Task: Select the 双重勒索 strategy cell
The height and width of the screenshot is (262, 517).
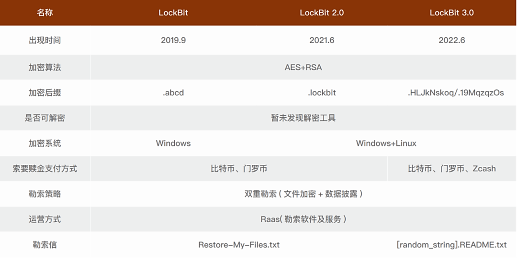Action: (303, 194)
